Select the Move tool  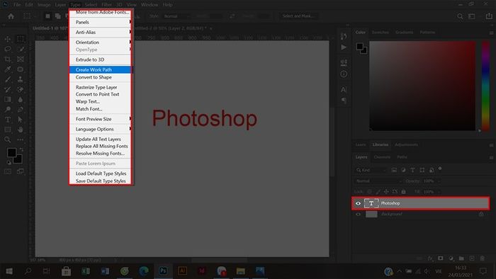pyautogui.click(x=8, y=39)
